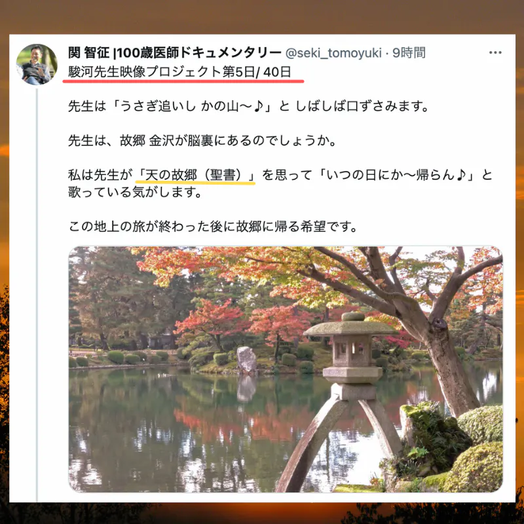Open the tweet's three-dot more options menu
Image resolution: width=524 pixels, height=524 pixels.
(x=495, y=52)
